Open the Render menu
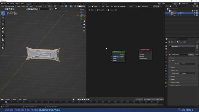The width and height of the screenshot is (199, 112). pos(12,4)
